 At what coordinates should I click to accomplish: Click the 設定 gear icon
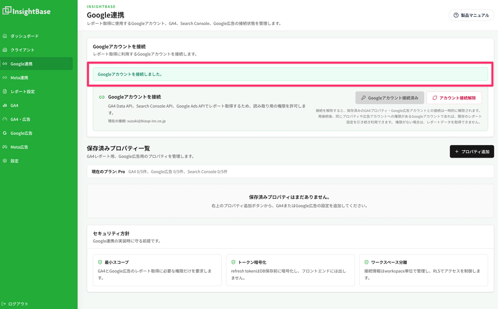coord(5,161)
